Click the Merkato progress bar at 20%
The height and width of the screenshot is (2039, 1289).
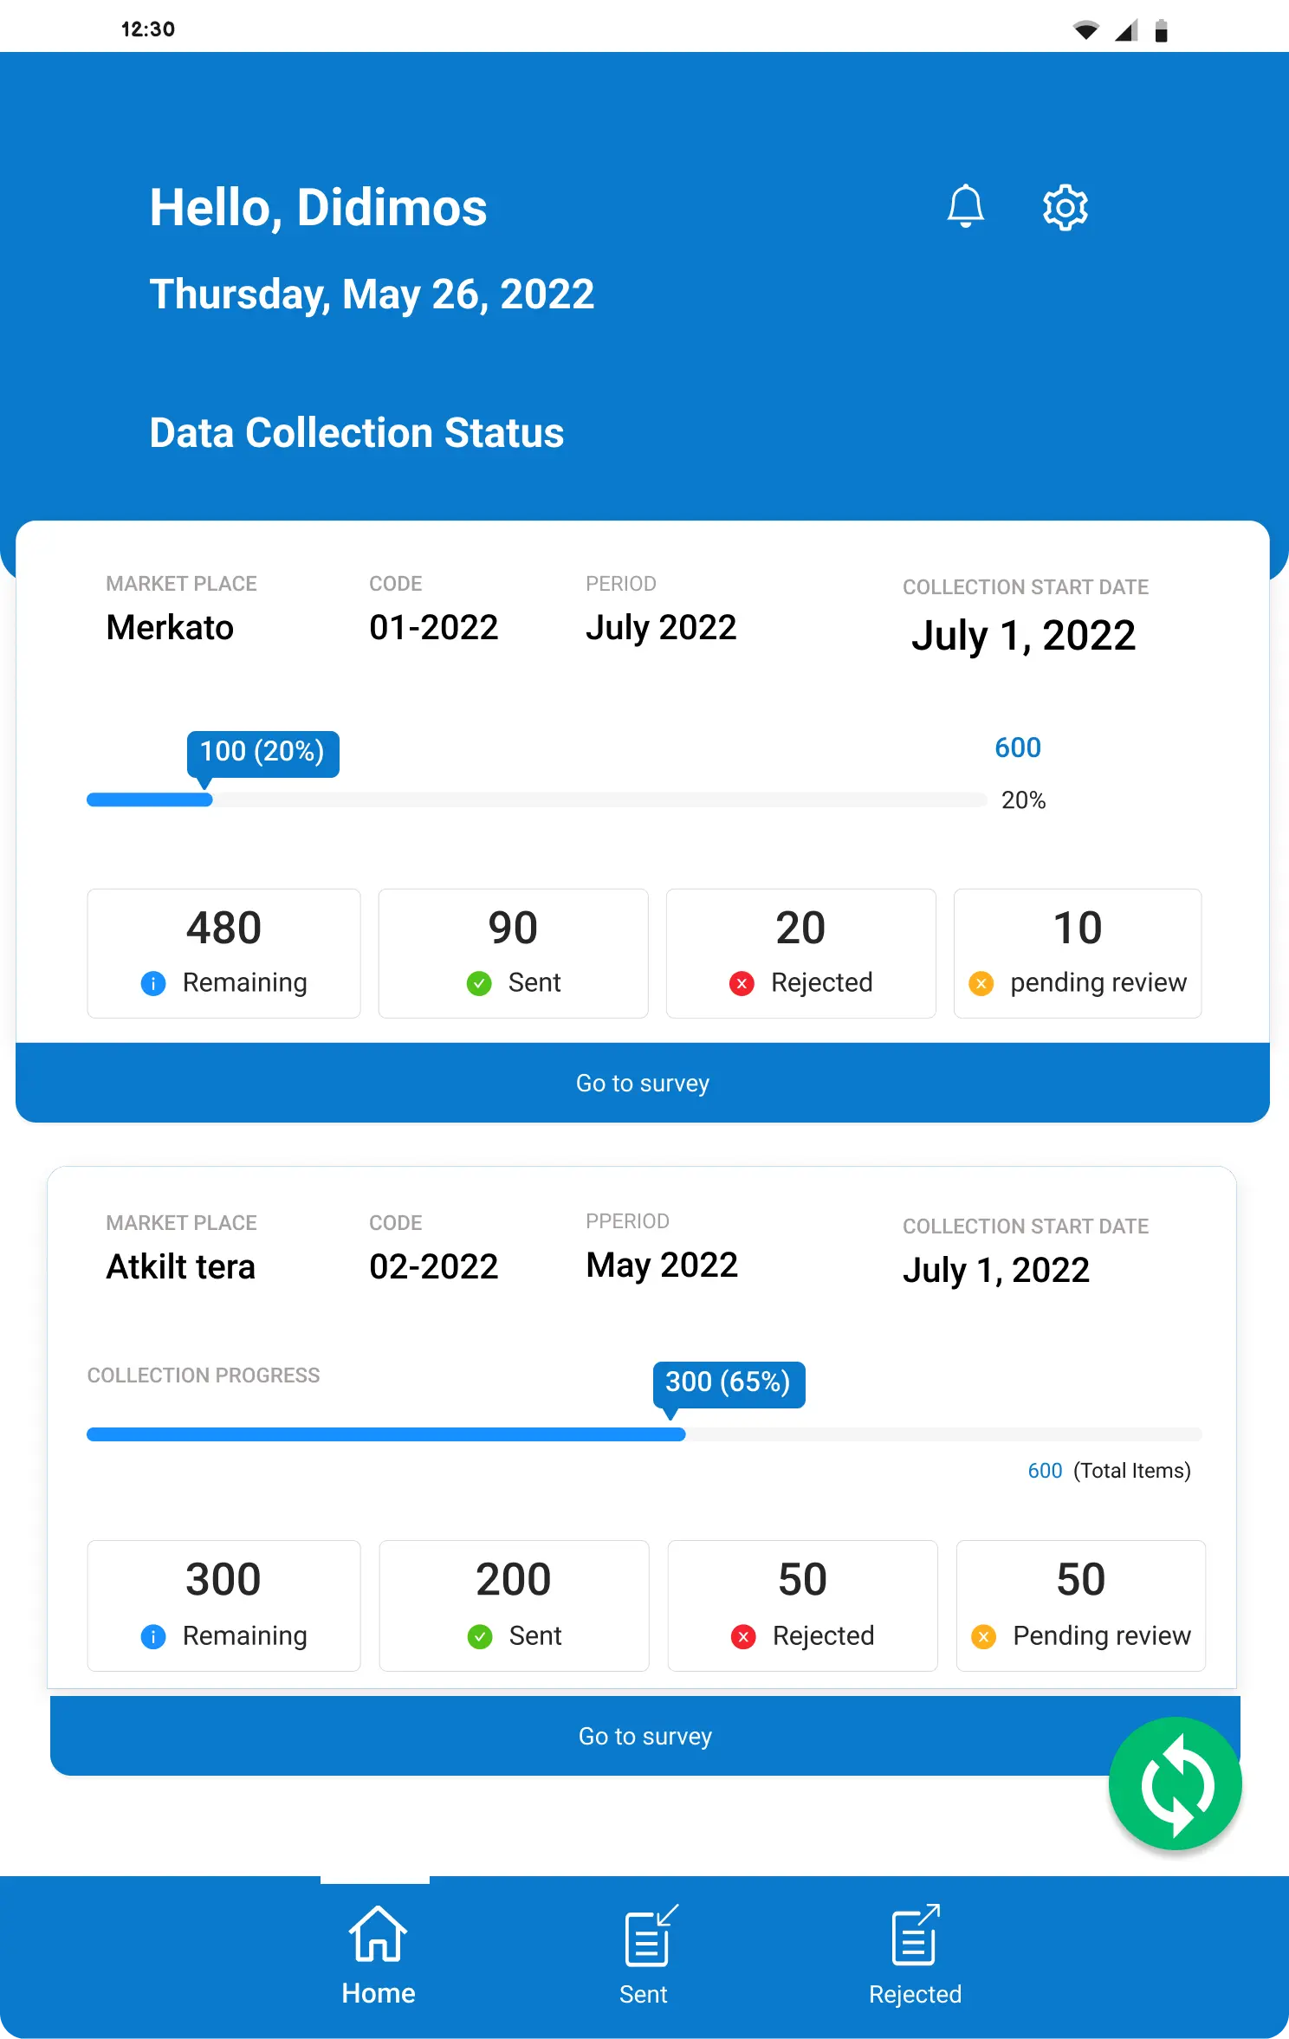tap(537, 799)
